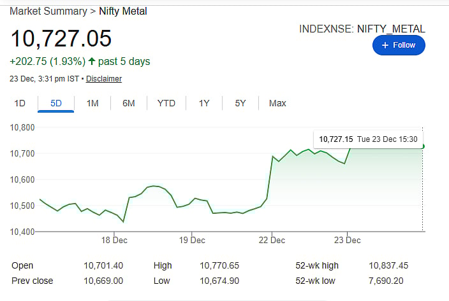Select the 5D time range tab
Screen dimensions: 449x301
(x=56, y=103)
